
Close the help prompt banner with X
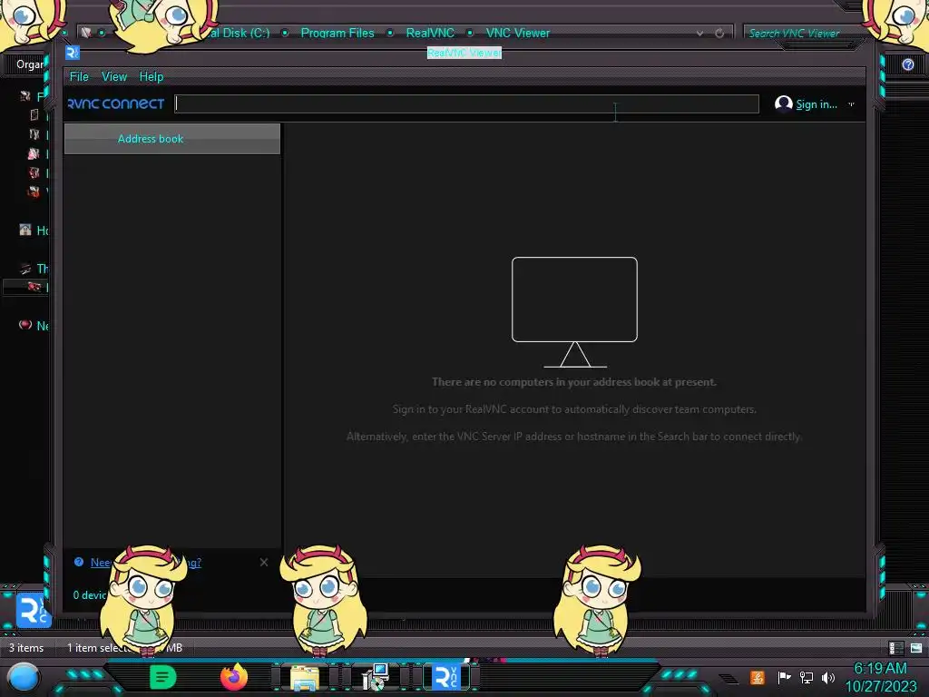click(264, 562)
